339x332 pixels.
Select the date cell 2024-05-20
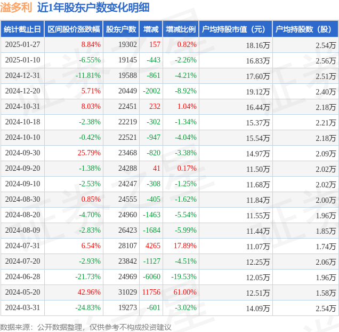(x=23, y=293)
